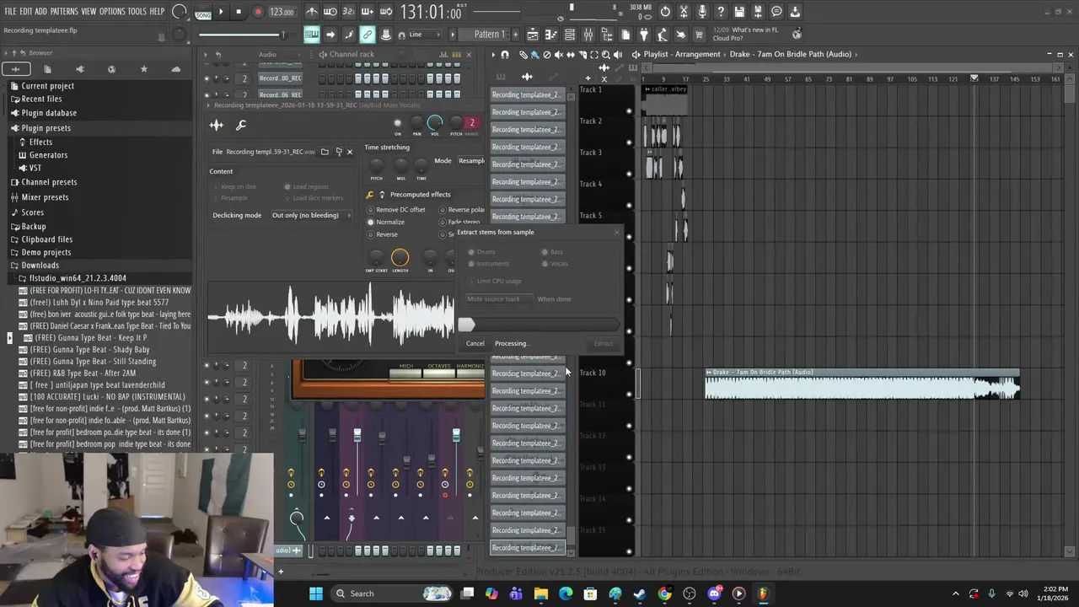Select Gunna Type Beat - Shady Baby file
The height and width of the screenshot is (607, 1079).
89,350
